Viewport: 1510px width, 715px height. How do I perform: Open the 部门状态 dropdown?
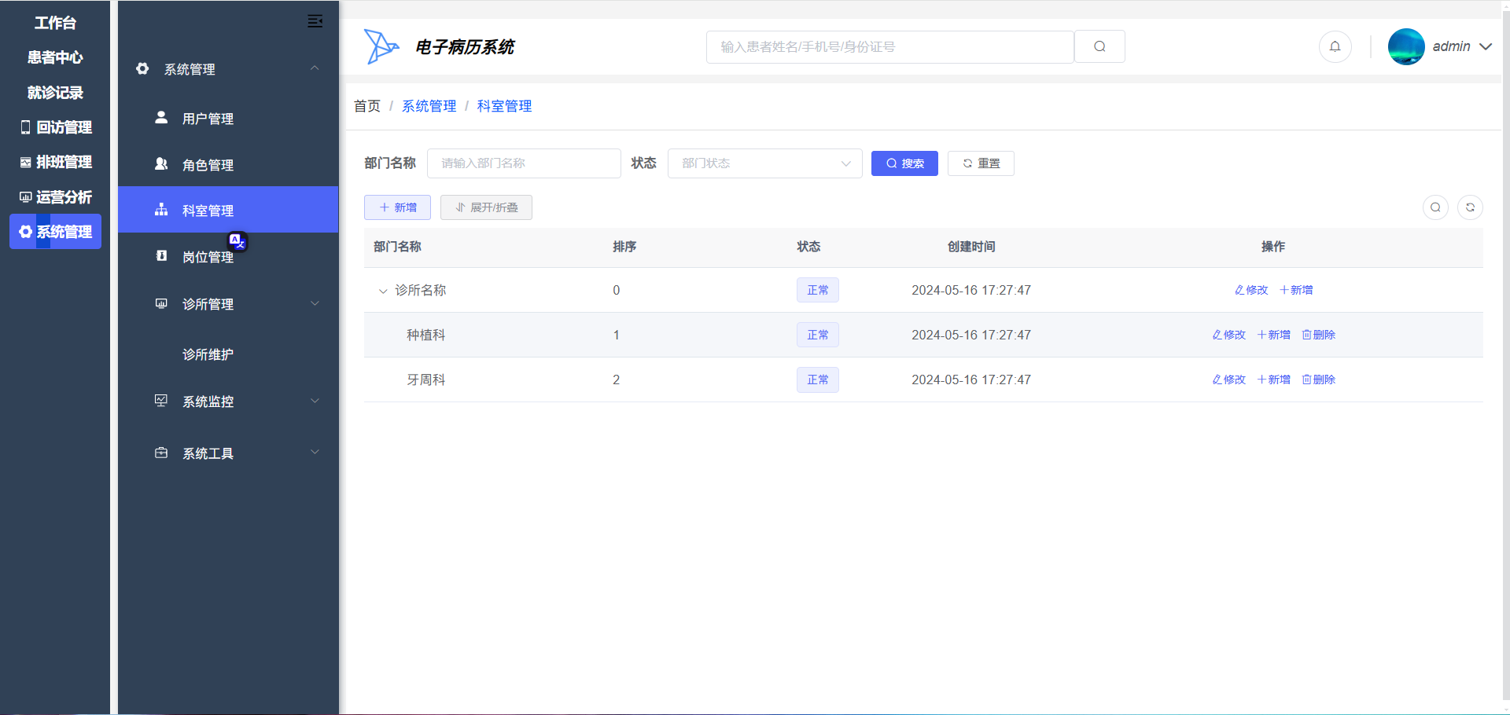tap(764, 163)
